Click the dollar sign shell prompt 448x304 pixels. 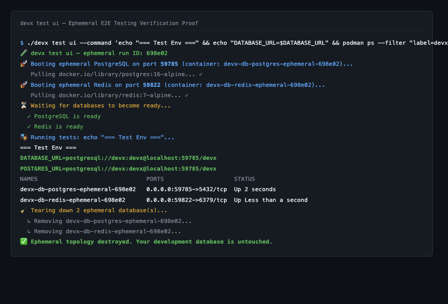(22, 43)
